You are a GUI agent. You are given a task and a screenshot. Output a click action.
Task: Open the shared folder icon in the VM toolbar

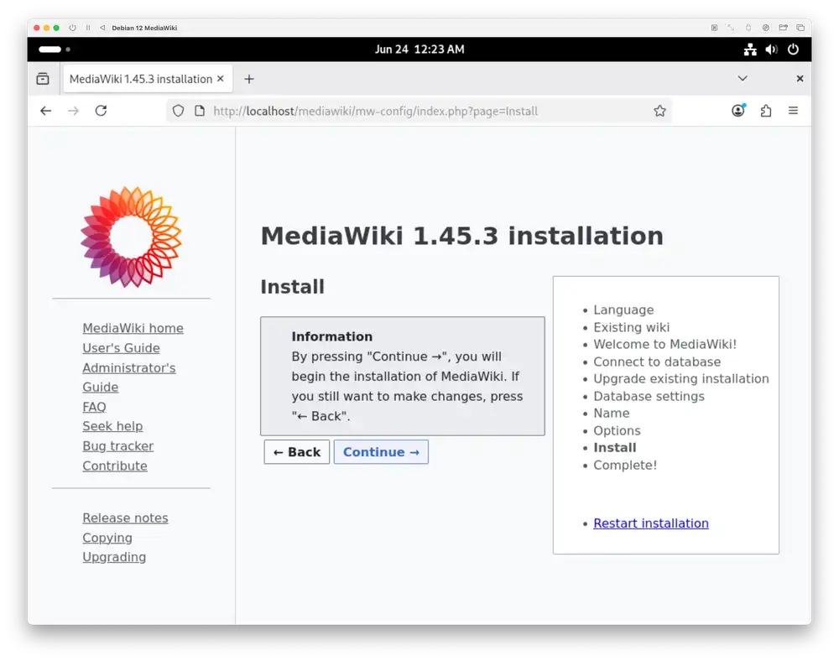pyautogui.click(x=784, y=28)
